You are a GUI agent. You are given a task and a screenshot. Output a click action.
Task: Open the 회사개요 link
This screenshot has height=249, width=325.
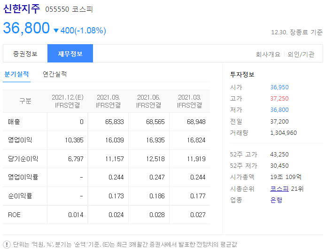click(268, 54)
